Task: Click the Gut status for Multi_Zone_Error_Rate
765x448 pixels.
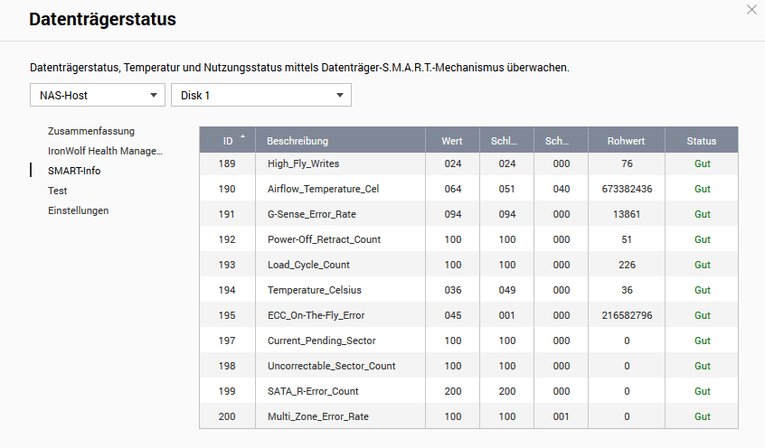Action: pos(702,416)
